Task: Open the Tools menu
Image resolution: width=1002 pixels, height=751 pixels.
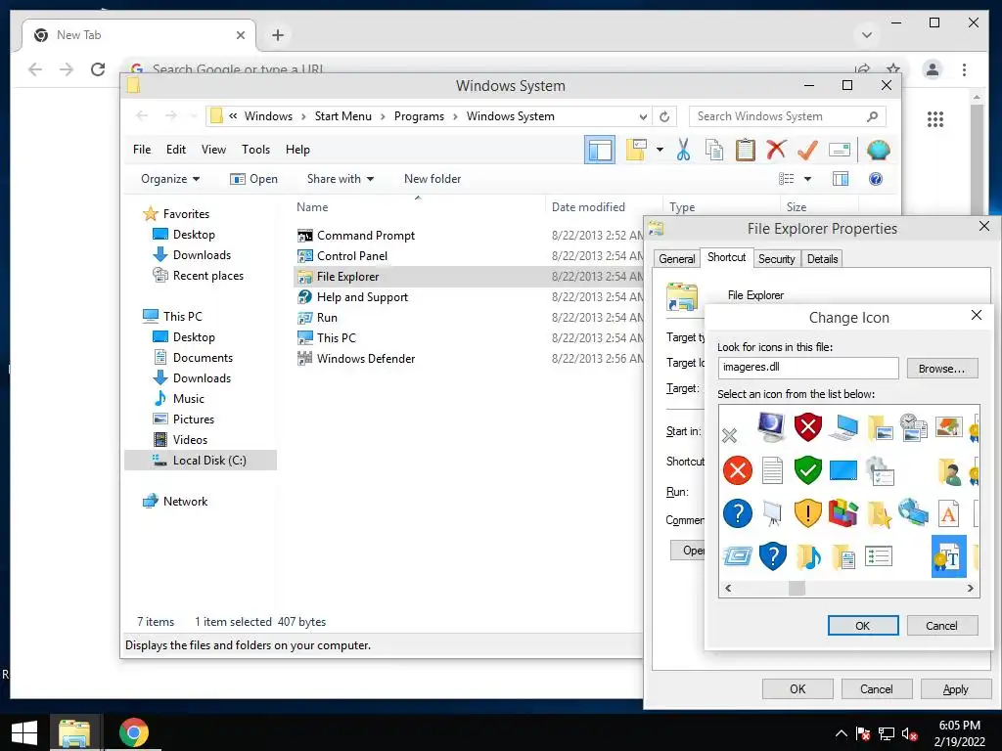Action: pos(255,150)
